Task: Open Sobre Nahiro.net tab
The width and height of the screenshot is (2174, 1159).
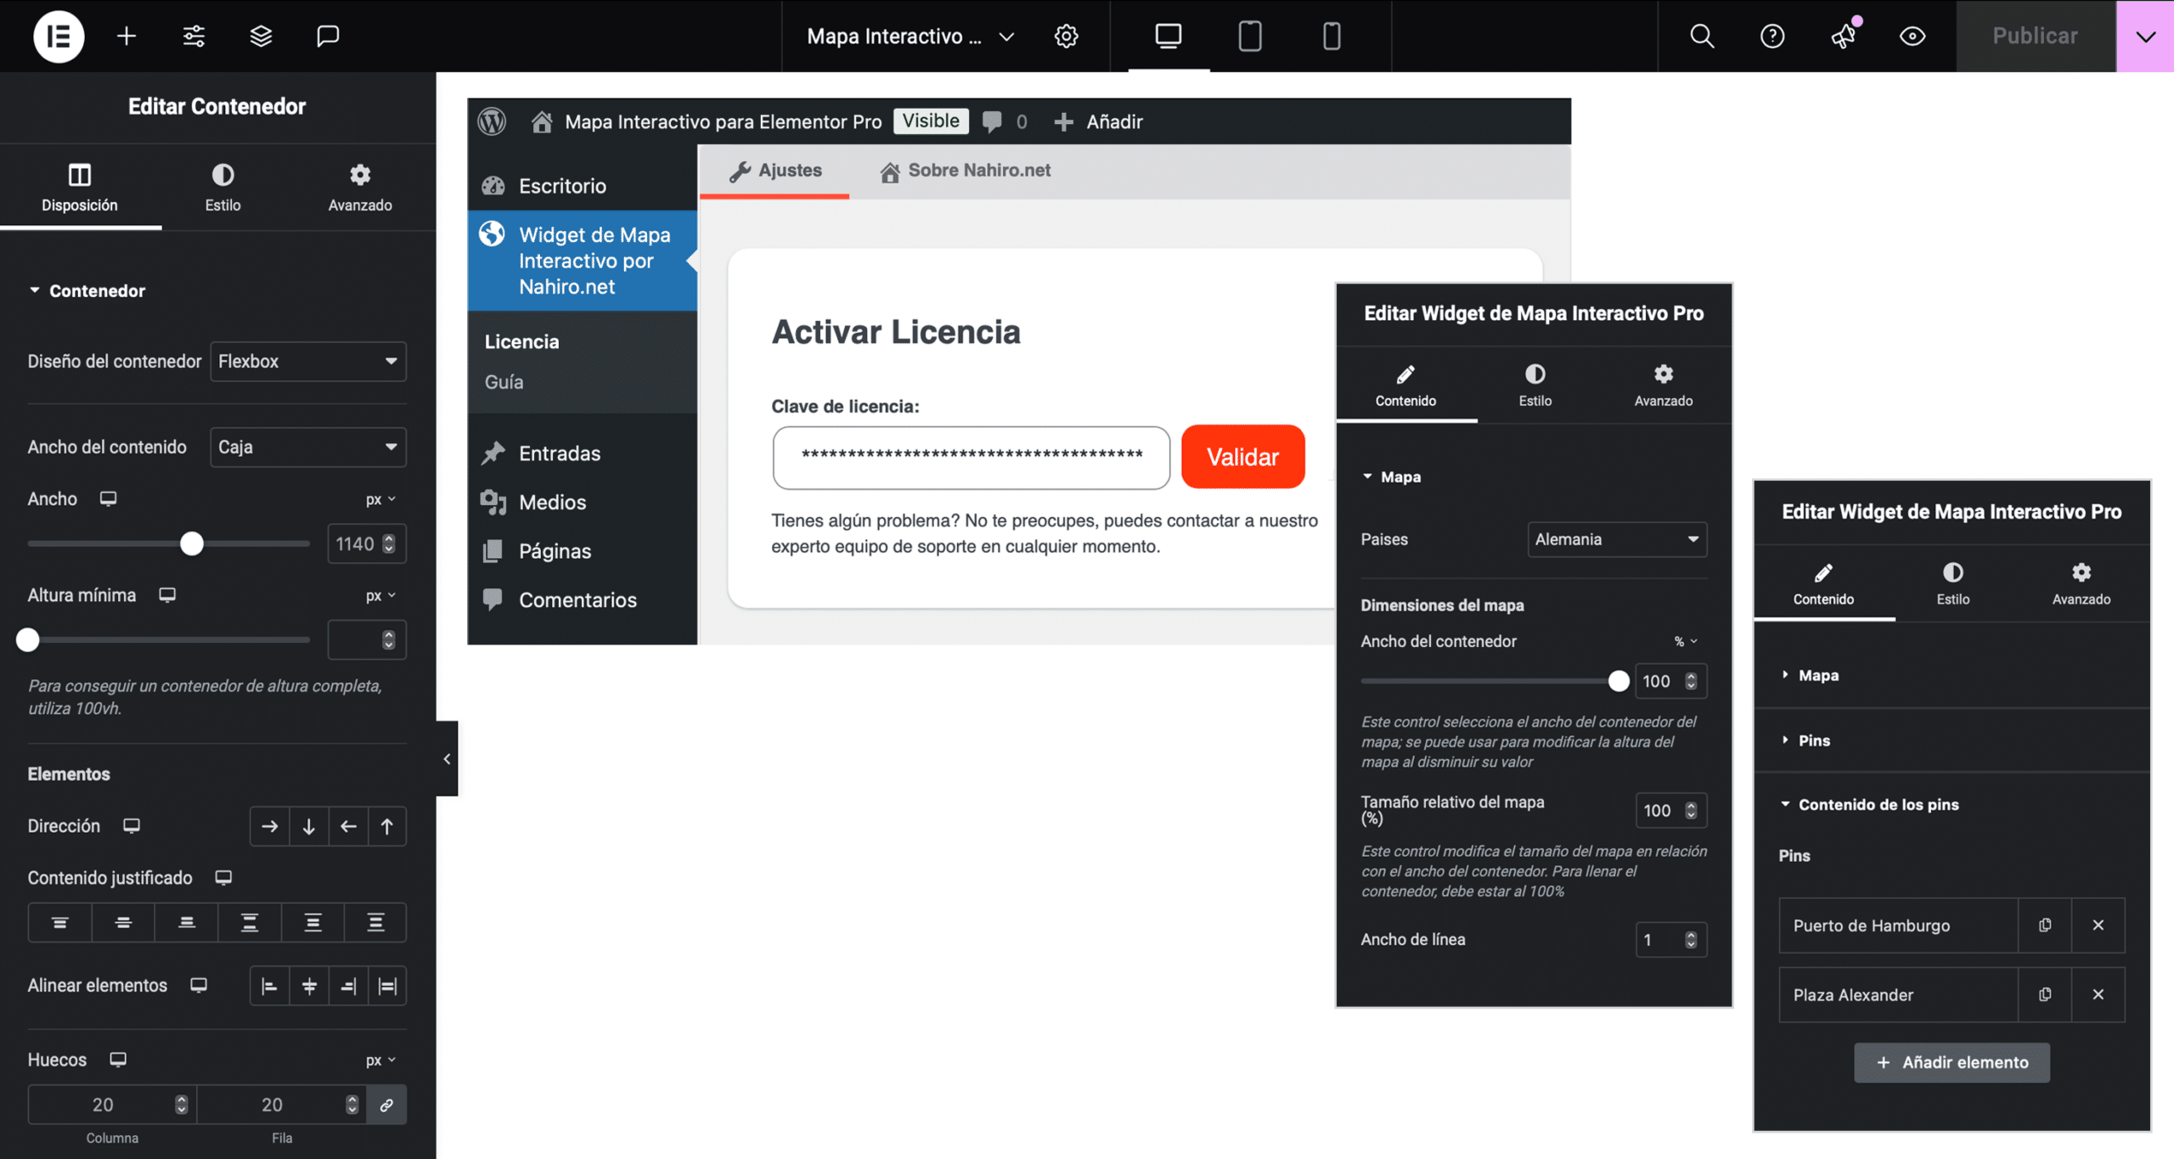Action: pyautogui.click(x=966, y=171)
